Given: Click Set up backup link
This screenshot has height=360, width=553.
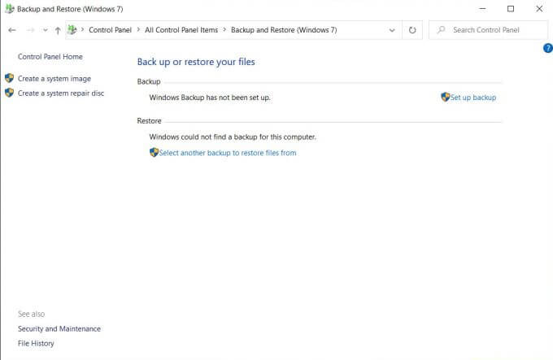Looking at the screenshot, I should 473,98.
